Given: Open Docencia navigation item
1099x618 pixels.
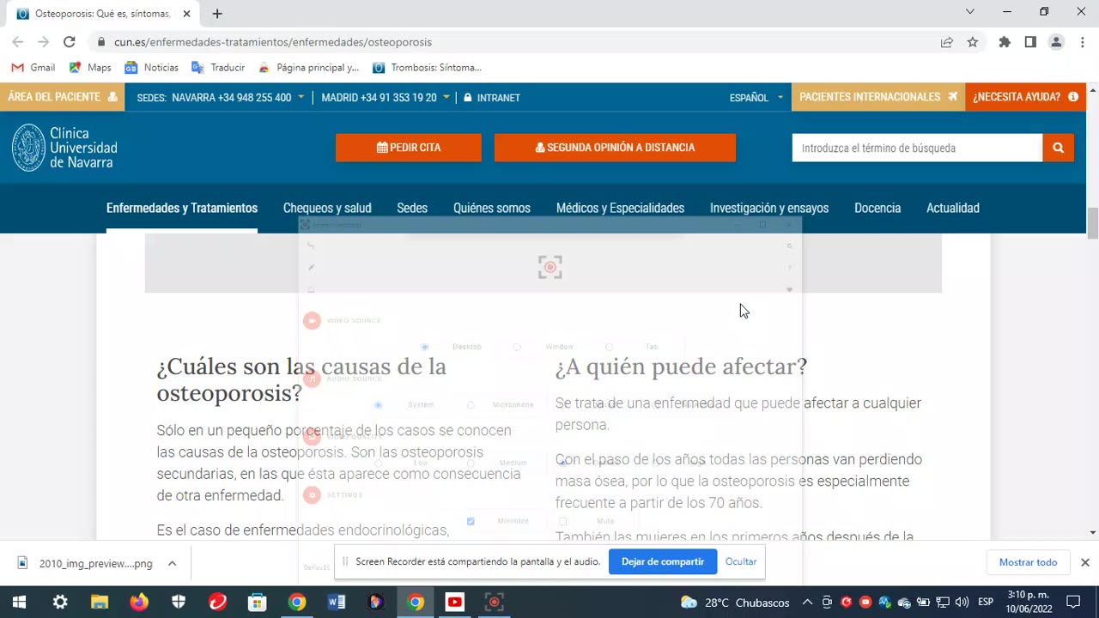Looking at the screenshot, I should click(x=877, y=208).
